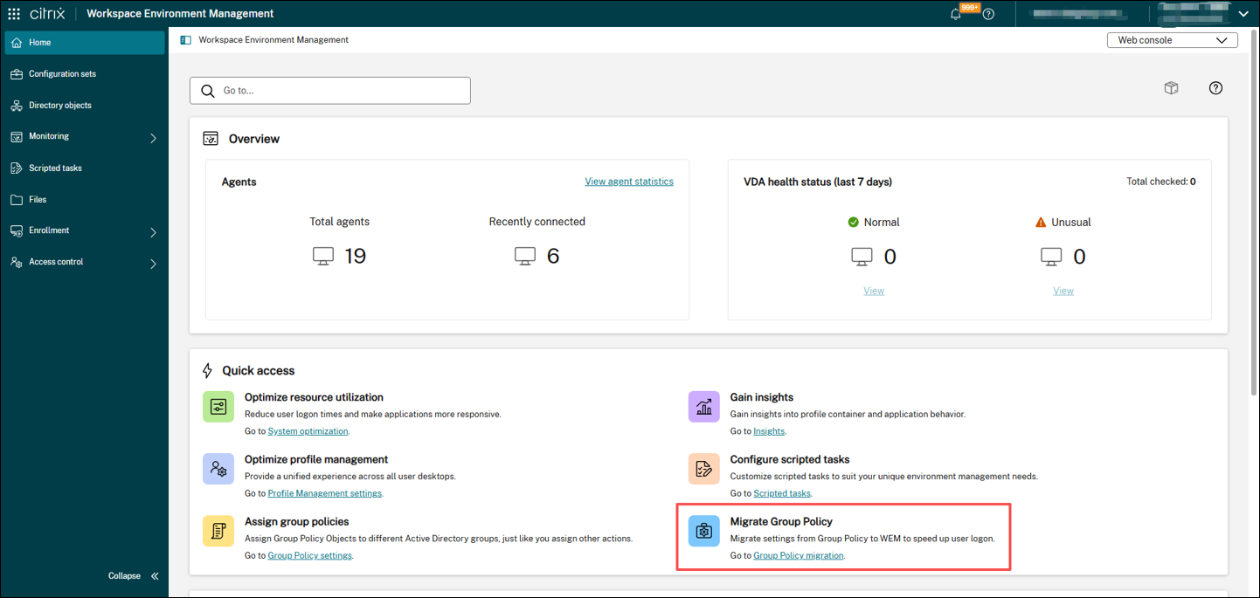Click the Optimize profile management icon
Viewport: 1260px width, 598px height.
(x=218, y=469)
